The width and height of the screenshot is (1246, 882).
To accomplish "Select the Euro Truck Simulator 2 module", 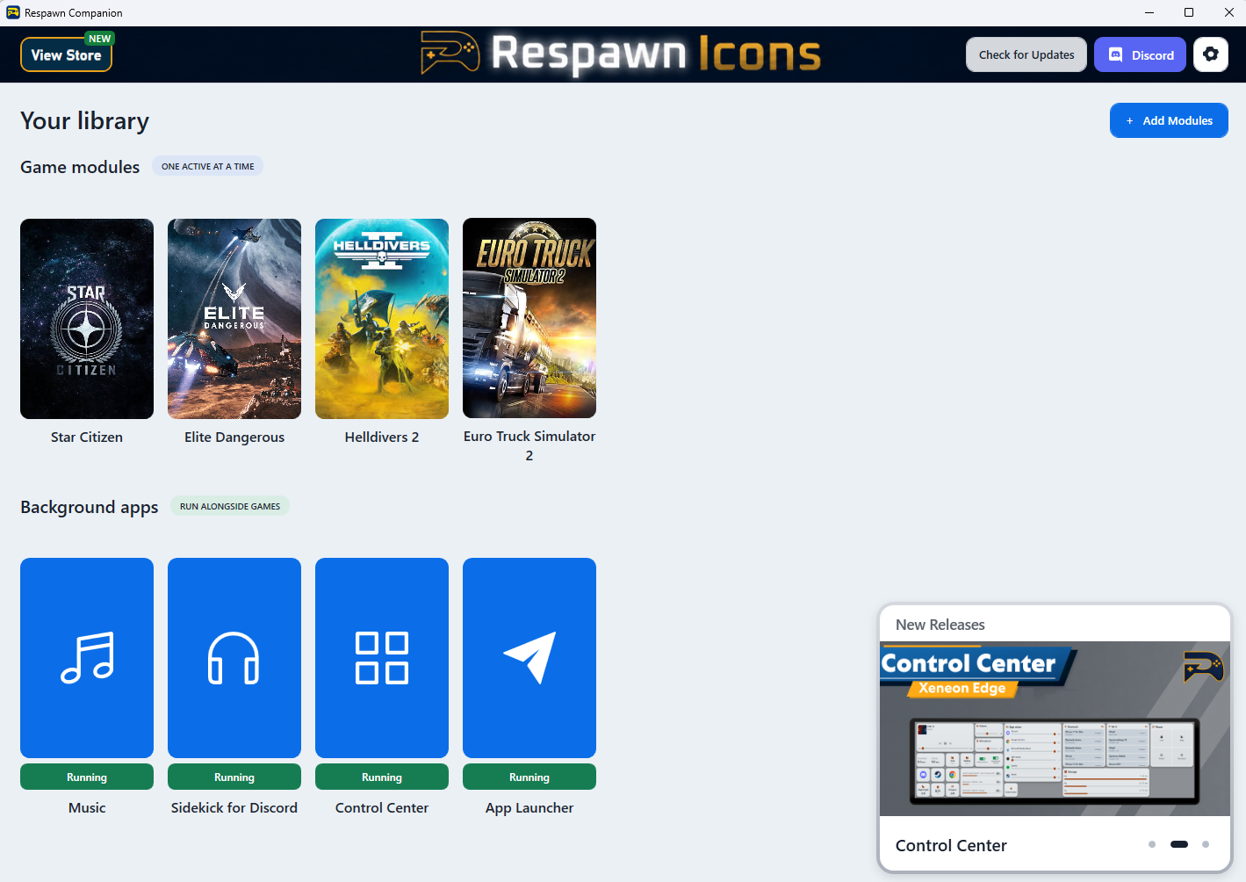I will tap(529, 318).
